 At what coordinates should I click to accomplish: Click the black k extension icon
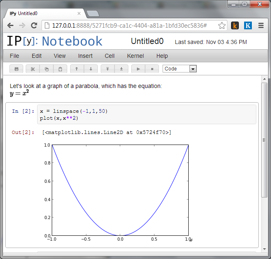(235, 26)
